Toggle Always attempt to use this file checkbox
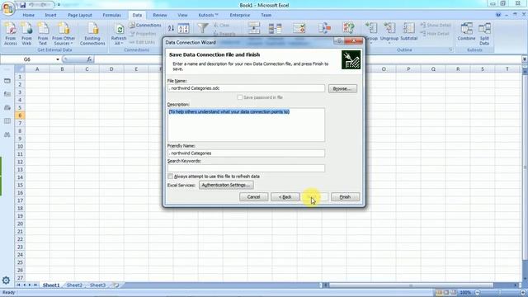 (171, 177)
